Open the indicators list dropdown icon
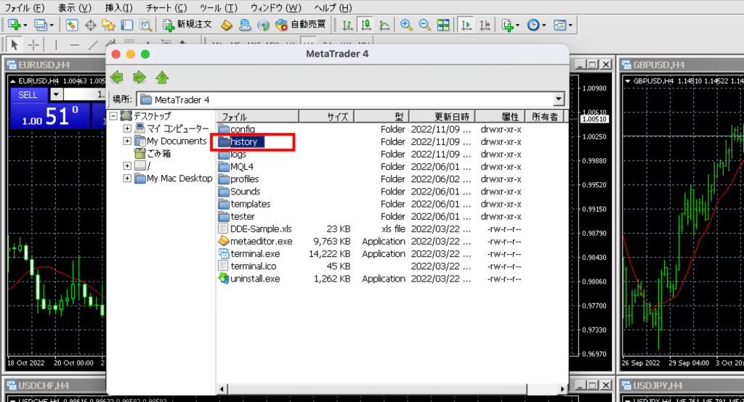Image resolution: width=744 pixels, height=402 pixels. click(x=510, y=25)
